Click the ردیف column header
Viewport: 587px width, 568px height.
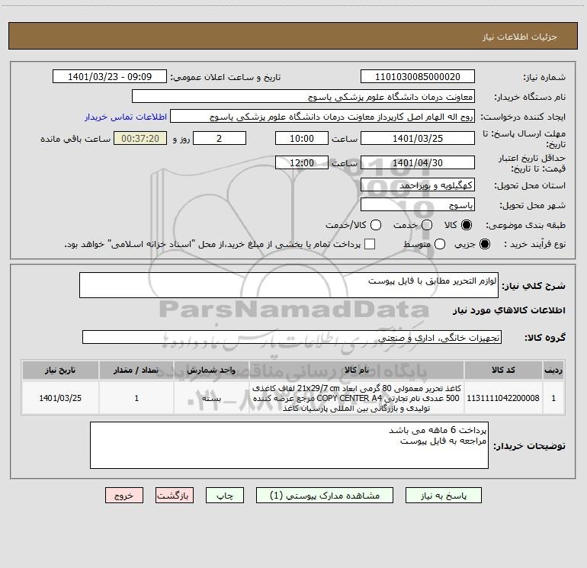553,370
